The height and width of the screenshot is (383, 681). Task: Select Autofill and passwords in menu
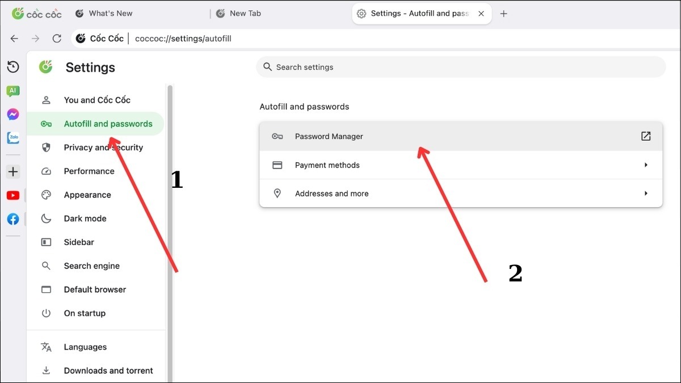(x=95, y=124)
